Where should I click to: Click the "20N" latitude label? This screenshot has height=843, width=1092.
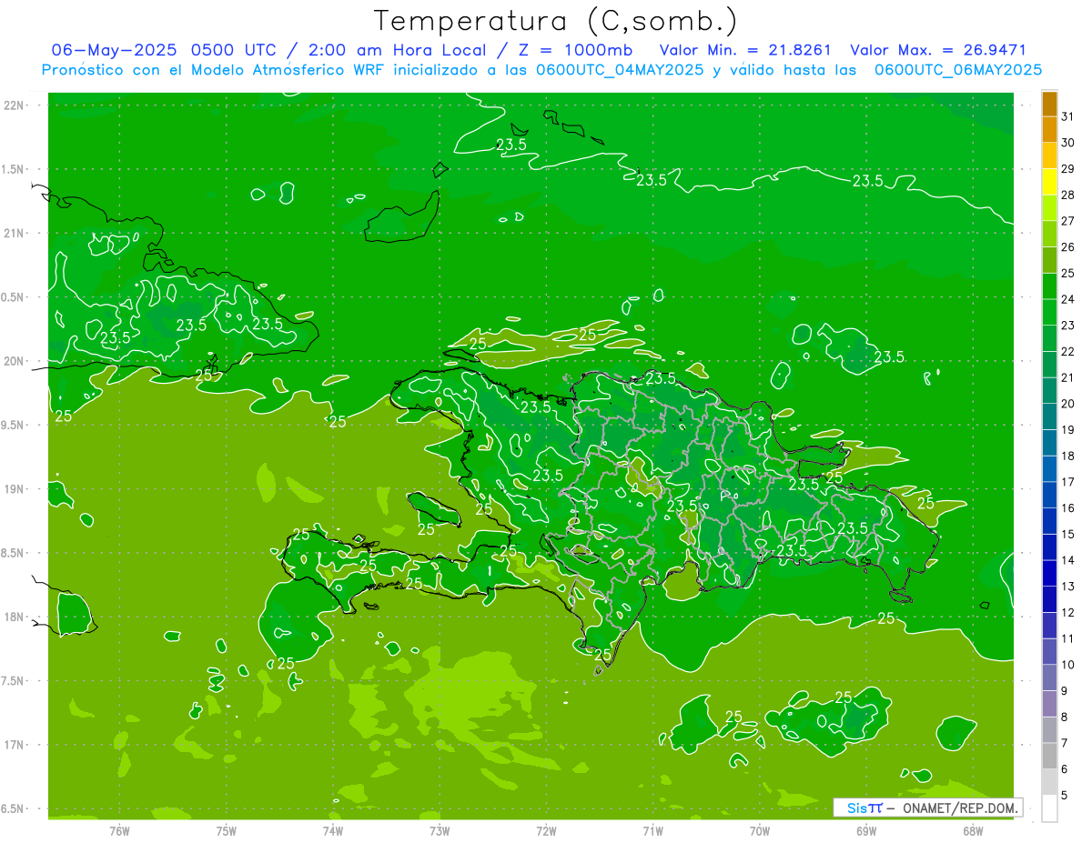pos(15,361)
